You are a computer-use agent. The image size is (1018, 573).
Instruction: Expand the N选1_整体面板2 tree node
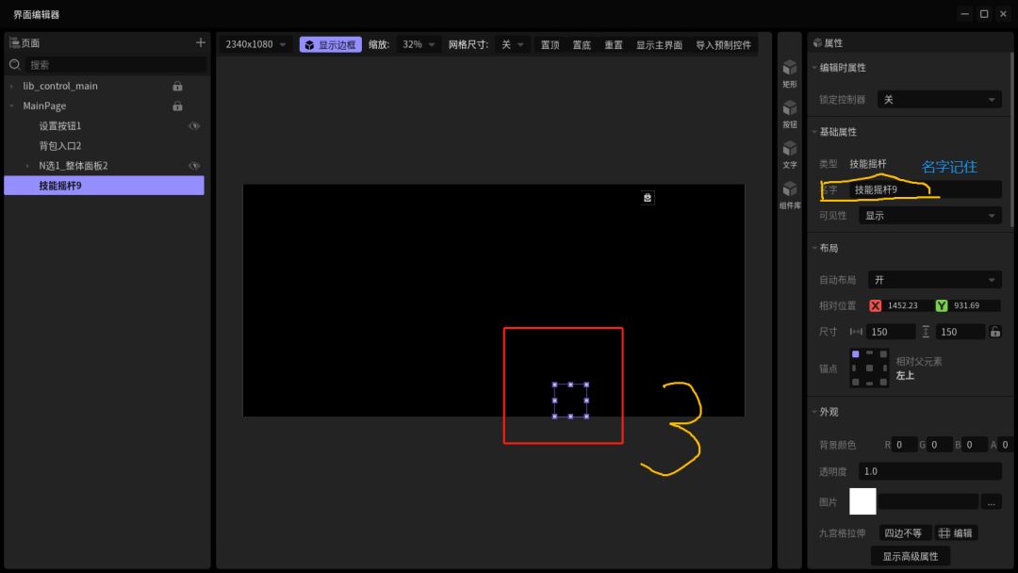click(x=27, y=166)
